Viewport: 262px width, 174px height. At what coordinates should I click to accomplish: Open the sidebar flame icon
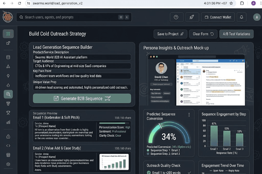[x=8, y=85]
